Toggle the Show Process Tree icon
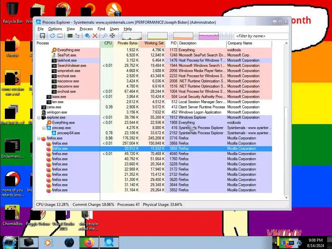Screen dimensions: 332x249 (77, 36)
